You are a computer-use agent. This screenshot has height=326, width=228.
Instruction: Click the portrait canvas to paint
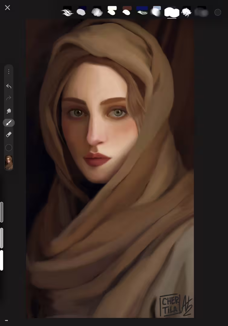click(110, 168)
